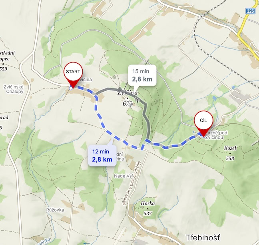The width and height of the screenshot is (259, 245).
Task: Click the Třebihošť town label
Action: [x=203, y=237]
